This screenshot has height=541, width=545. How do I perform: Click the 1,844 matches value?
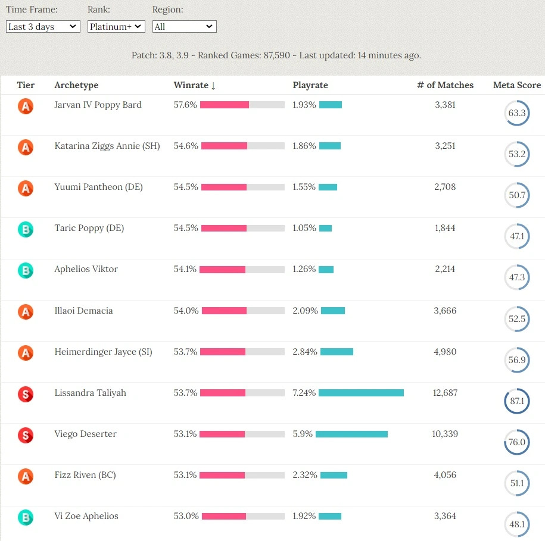click(446, 228)
